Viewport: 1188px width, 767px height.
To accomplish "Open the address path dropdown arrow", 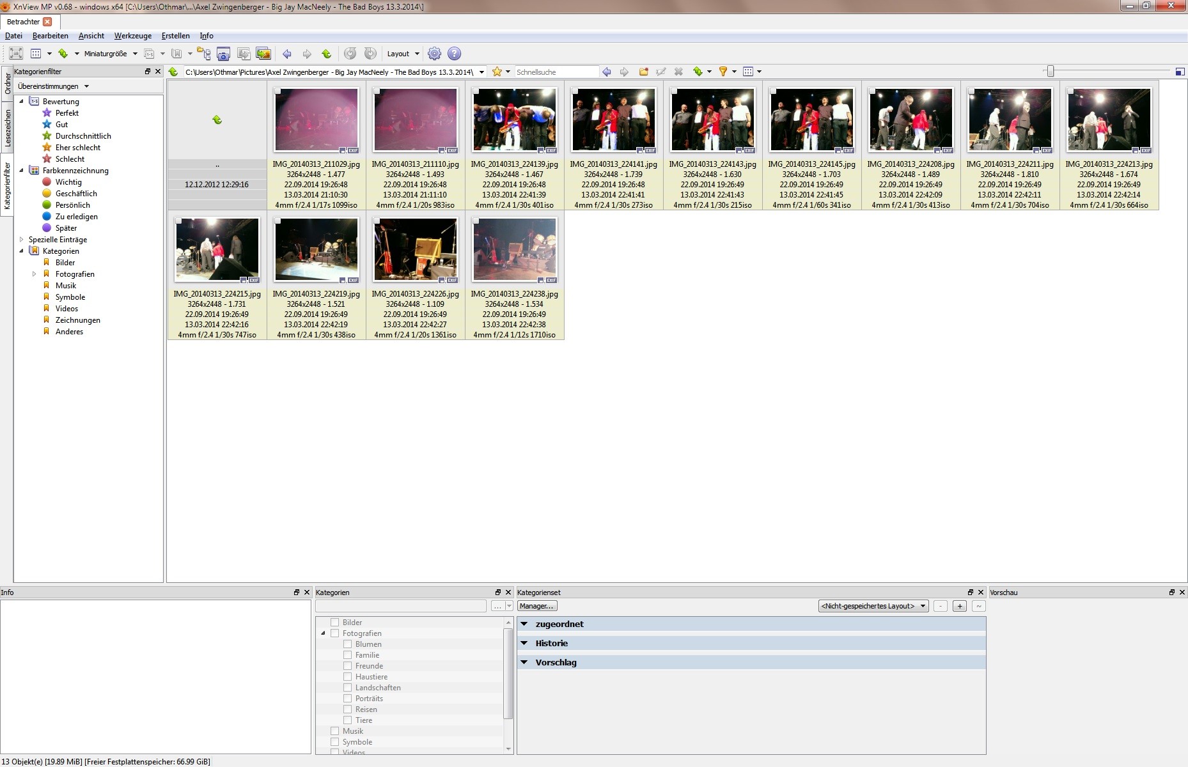I will click(481, 72).
